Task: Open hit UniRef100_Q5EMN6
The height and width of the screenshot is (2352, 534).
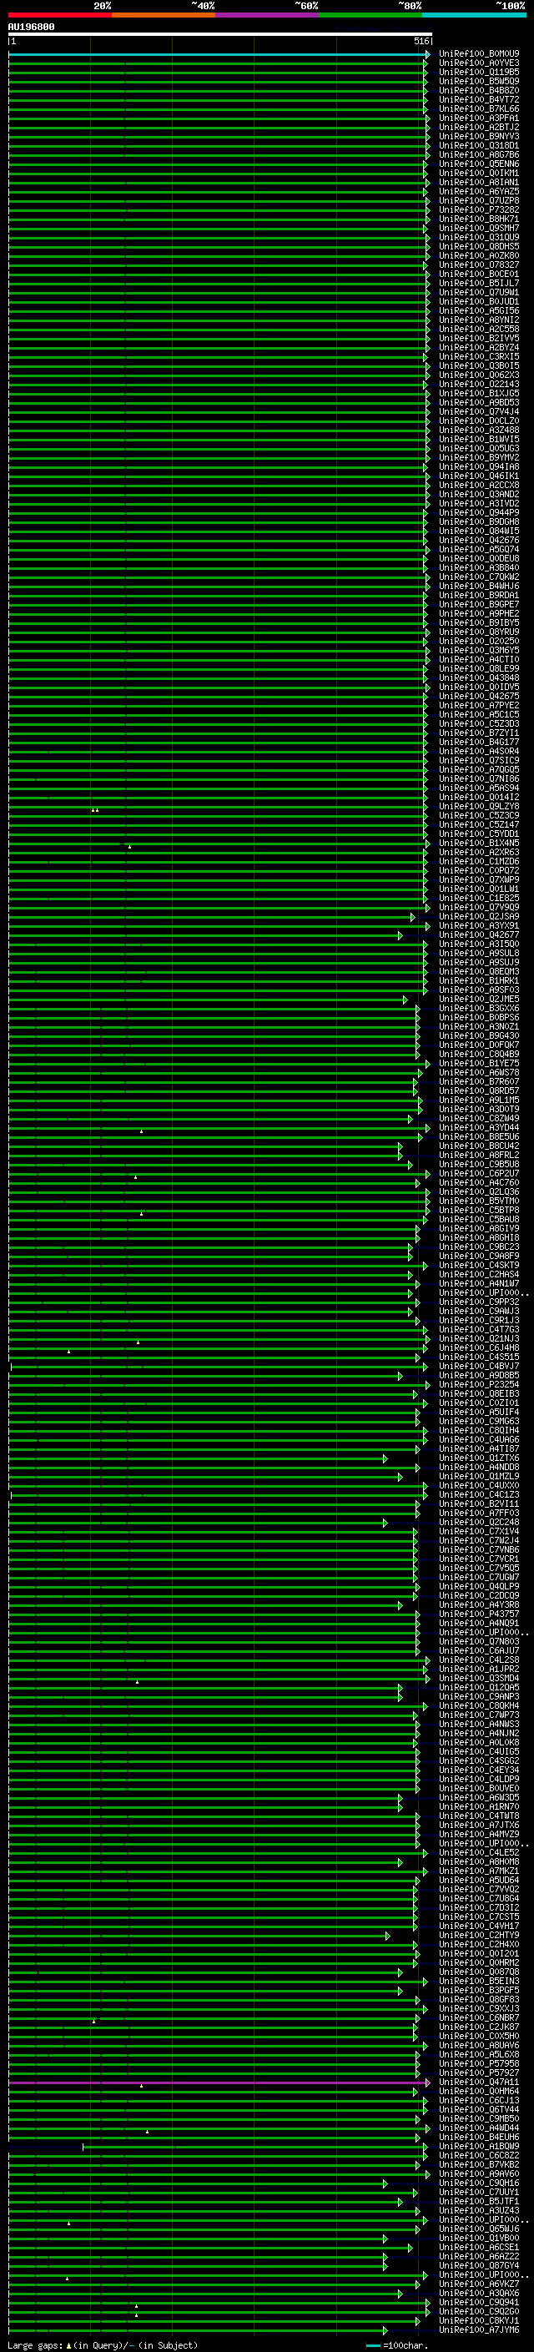Action: (479, 164)
